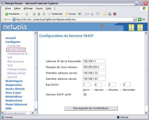This screenshot has height=120, width=149.
Task: Click the netopia logo
Action: (x=16, y=27)
